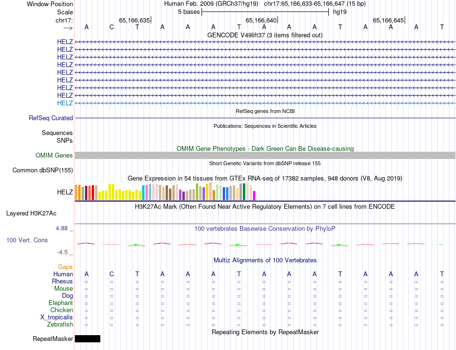
Task: Open OMIM Gene Phenotypes track title
Action: 265,148
